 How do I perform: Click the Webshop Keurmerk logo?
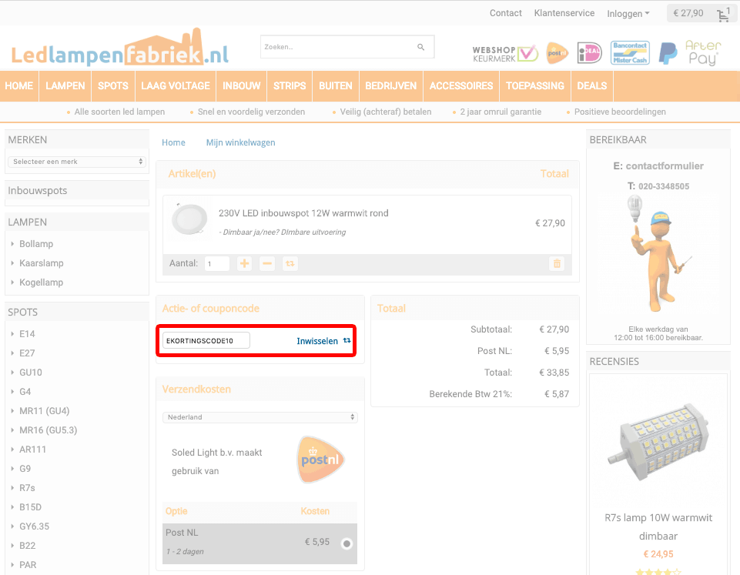click(x=505, y=54)
